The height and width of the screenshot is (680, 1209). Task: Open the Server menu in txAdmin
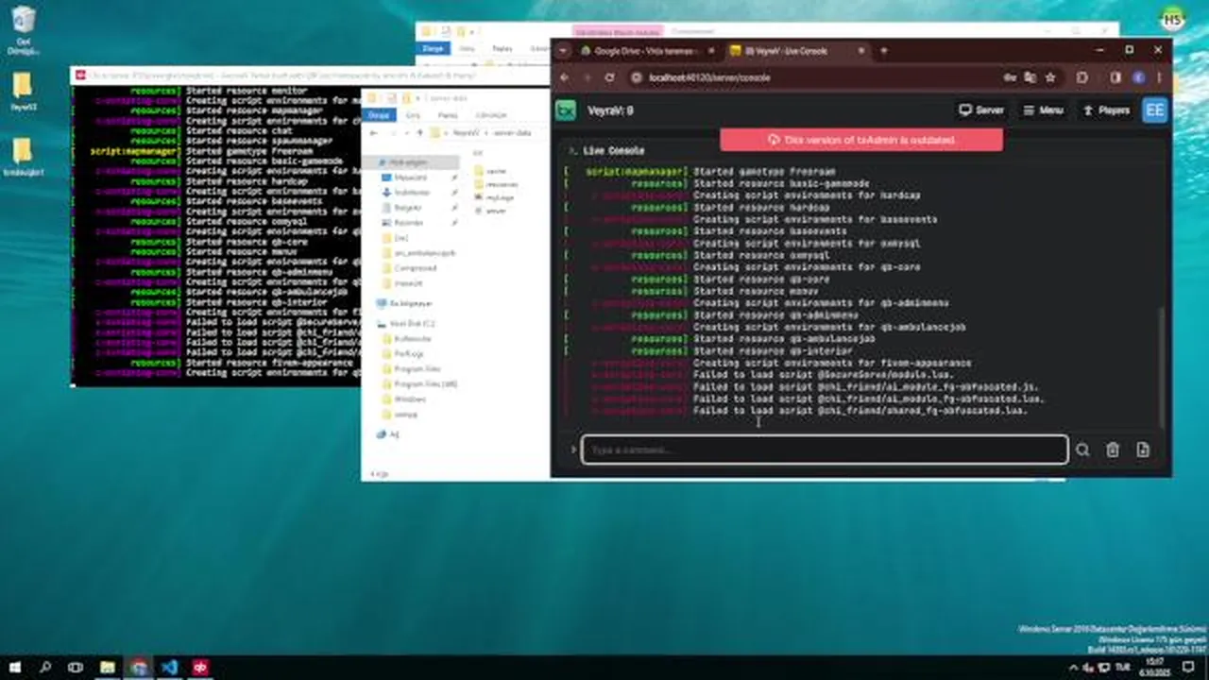(x=981, y=110)
